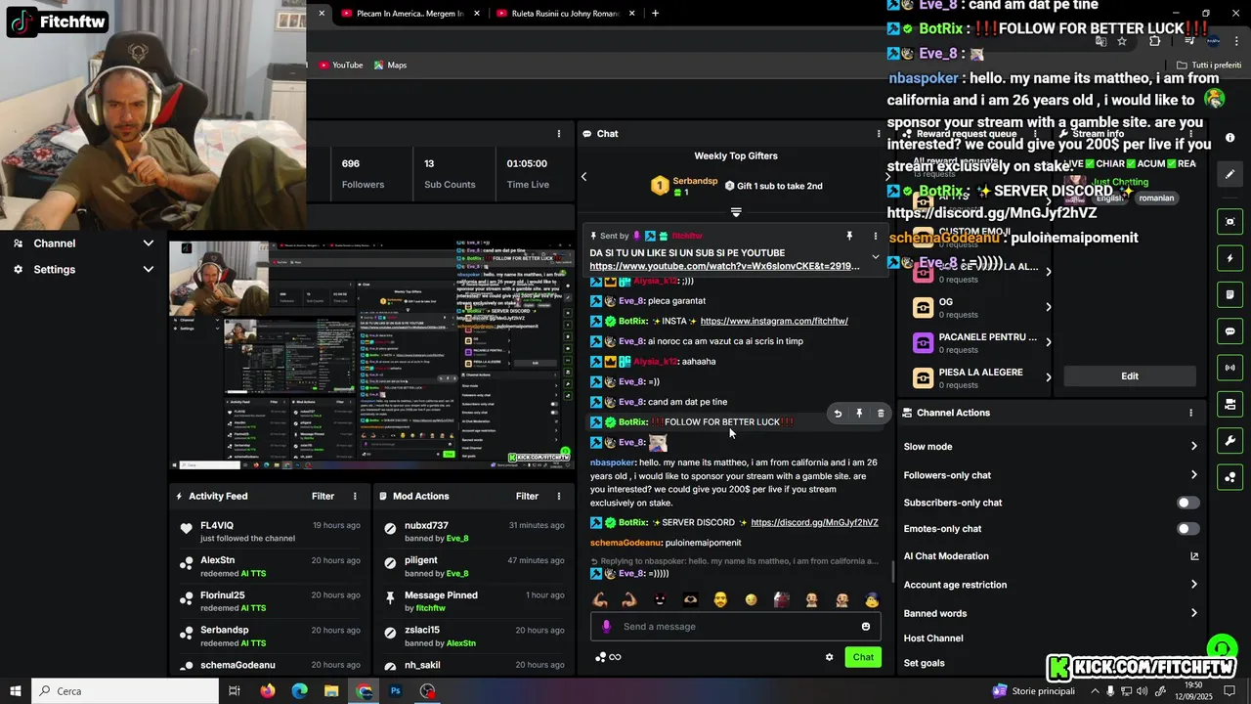
Task: Click channel points icon below message box
Action: [x=600, y=657]
